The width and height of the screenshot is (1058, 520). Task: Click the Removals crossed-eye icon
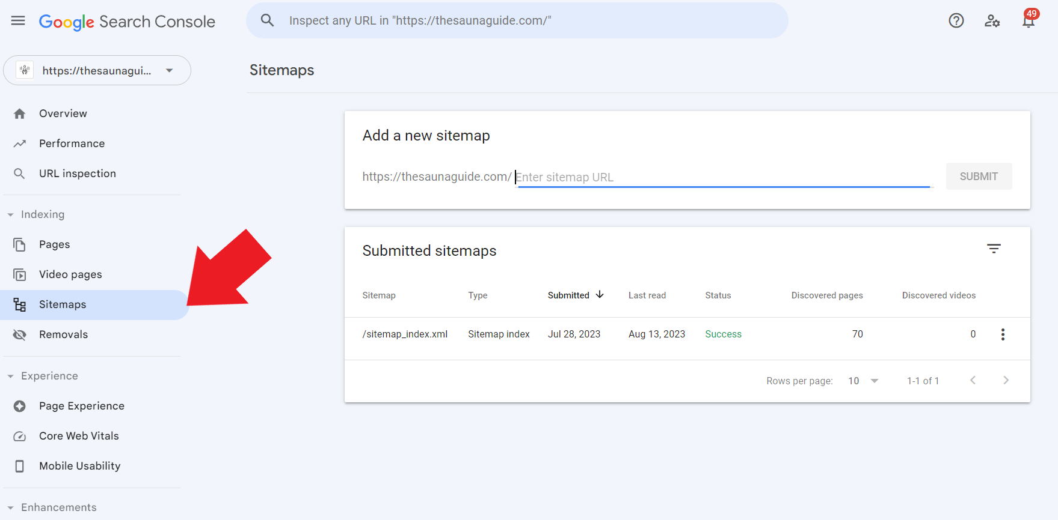pos(20,334)
